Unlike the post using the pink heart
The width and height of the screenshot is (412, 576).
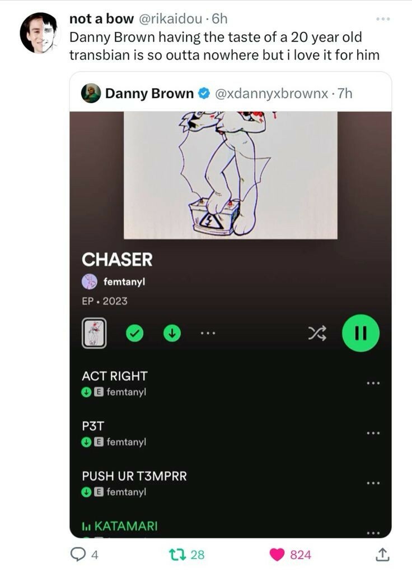click(277, 555)
